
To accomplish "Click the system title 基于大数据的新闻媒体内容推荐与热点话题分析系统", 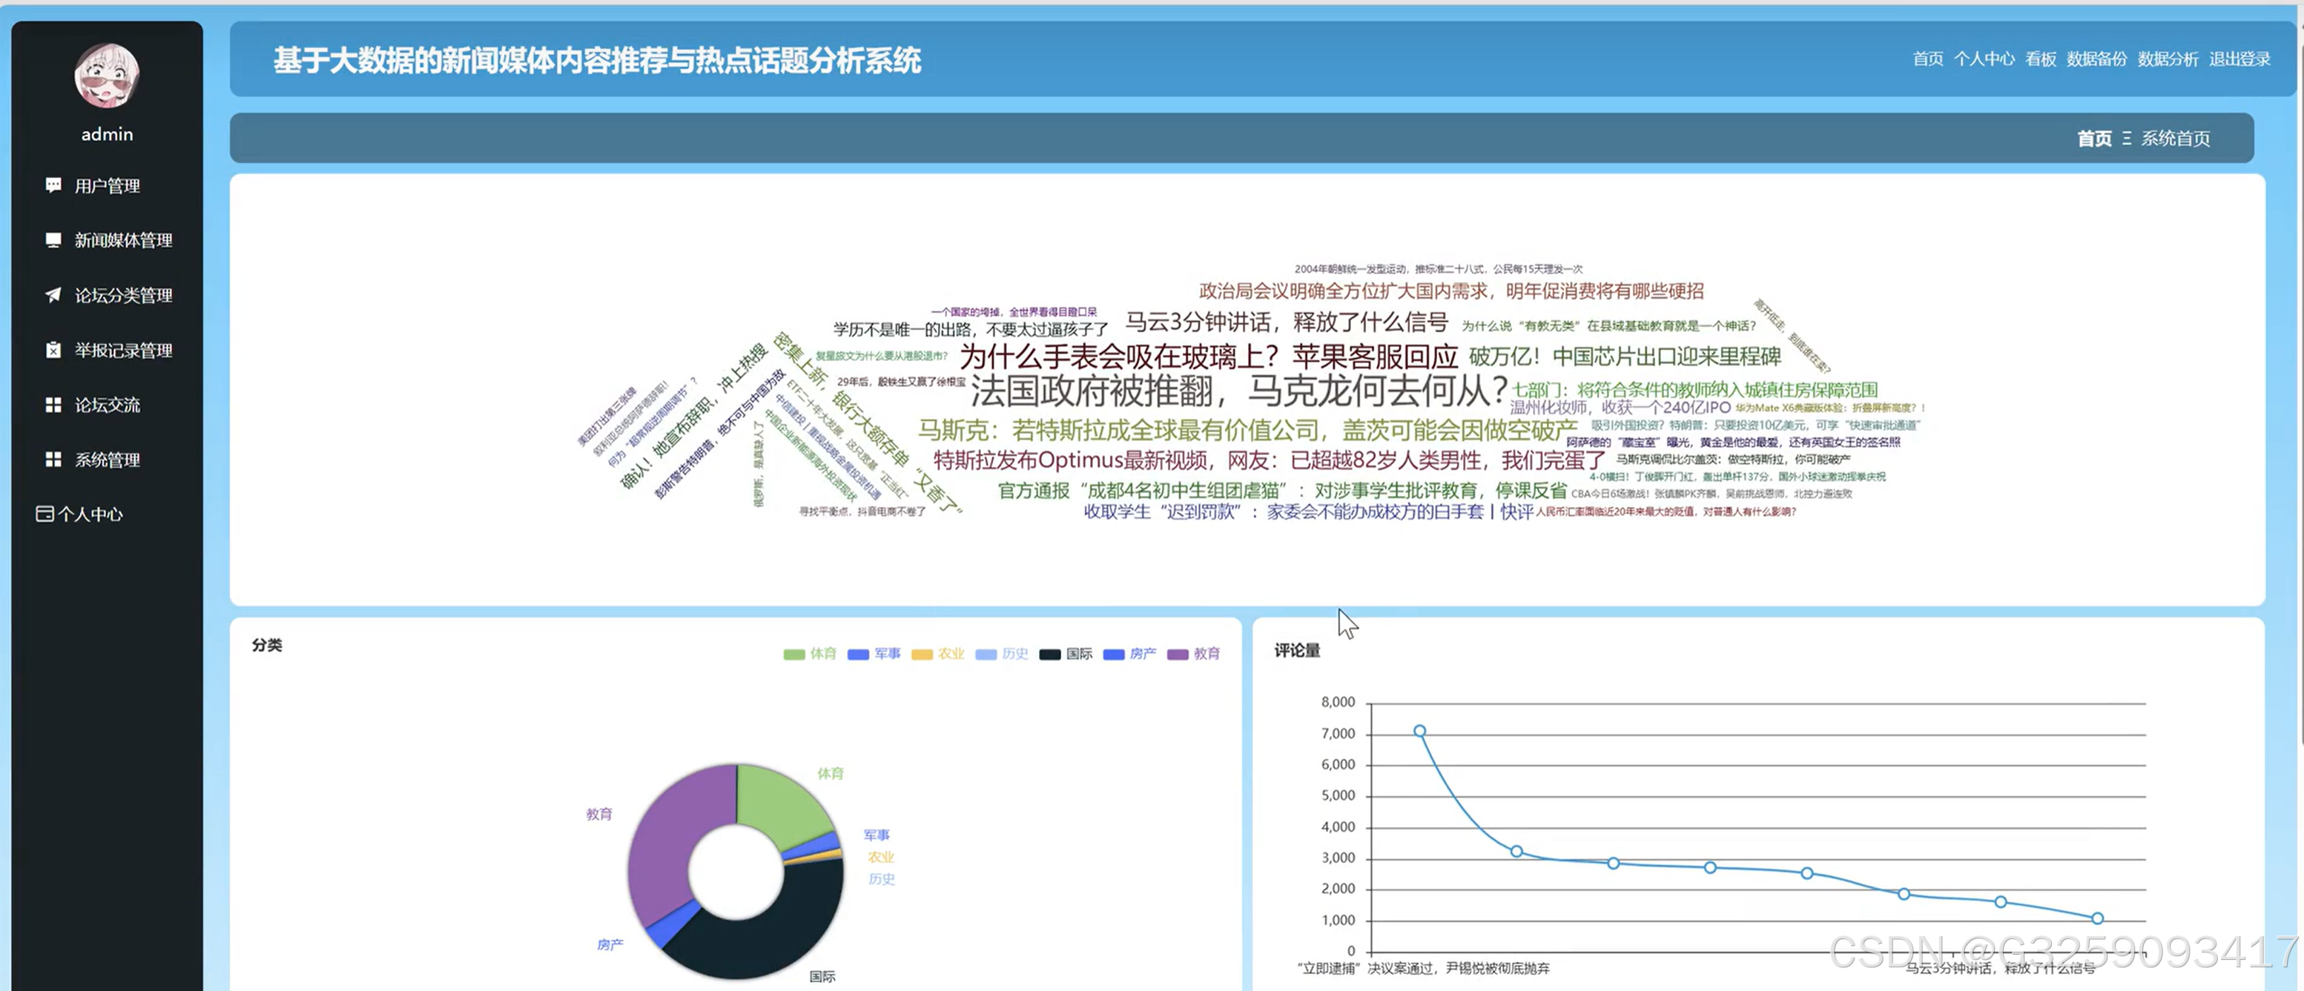I will (x=596, y=60).
